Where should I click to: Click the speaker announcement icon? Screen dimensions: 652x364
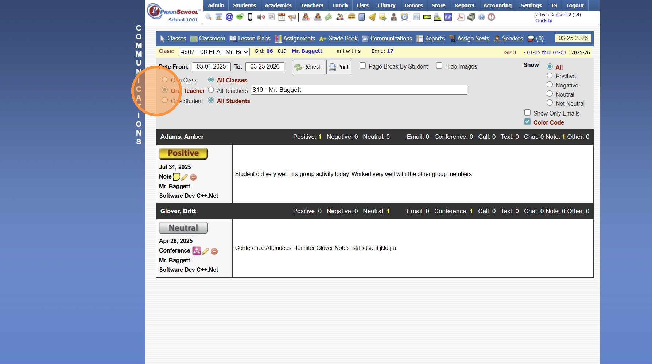tap(261, 17)
